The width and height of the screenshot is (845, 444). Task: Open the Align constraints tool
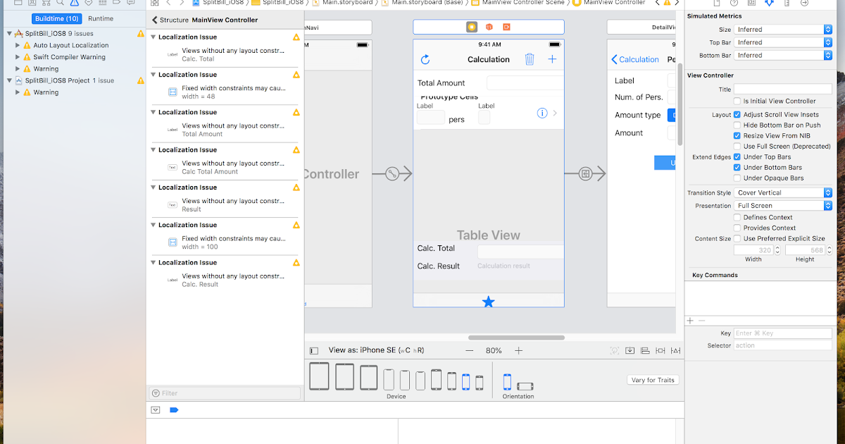click(646, 350)
